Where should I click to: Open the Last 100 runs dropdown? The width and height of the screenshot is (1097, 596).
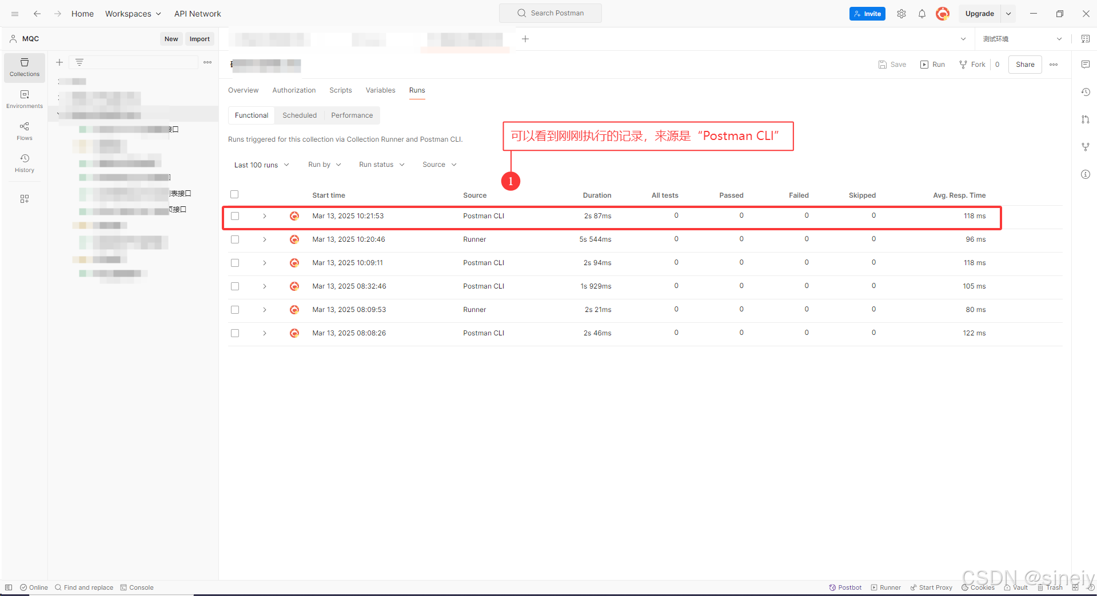coord(262,165)
